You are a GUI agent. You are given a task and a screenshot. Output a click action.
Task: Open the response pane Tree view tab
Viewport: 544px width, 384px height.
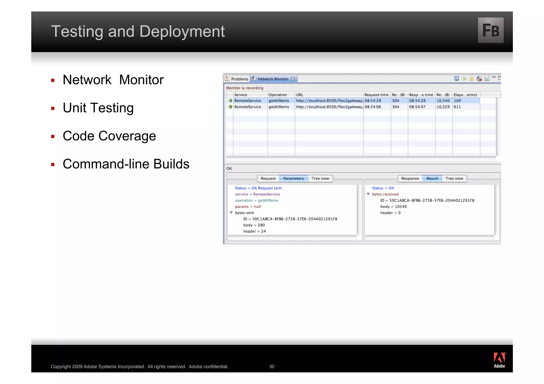[454, 179]
